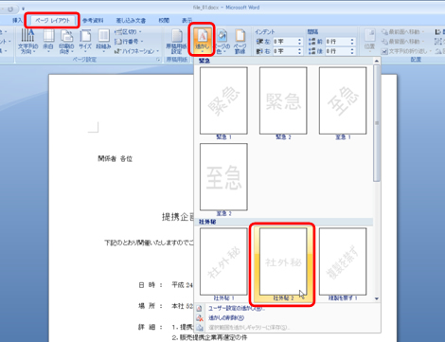
Task: Choose 透かしの削除 remove watermark
Action: [226, 317]
